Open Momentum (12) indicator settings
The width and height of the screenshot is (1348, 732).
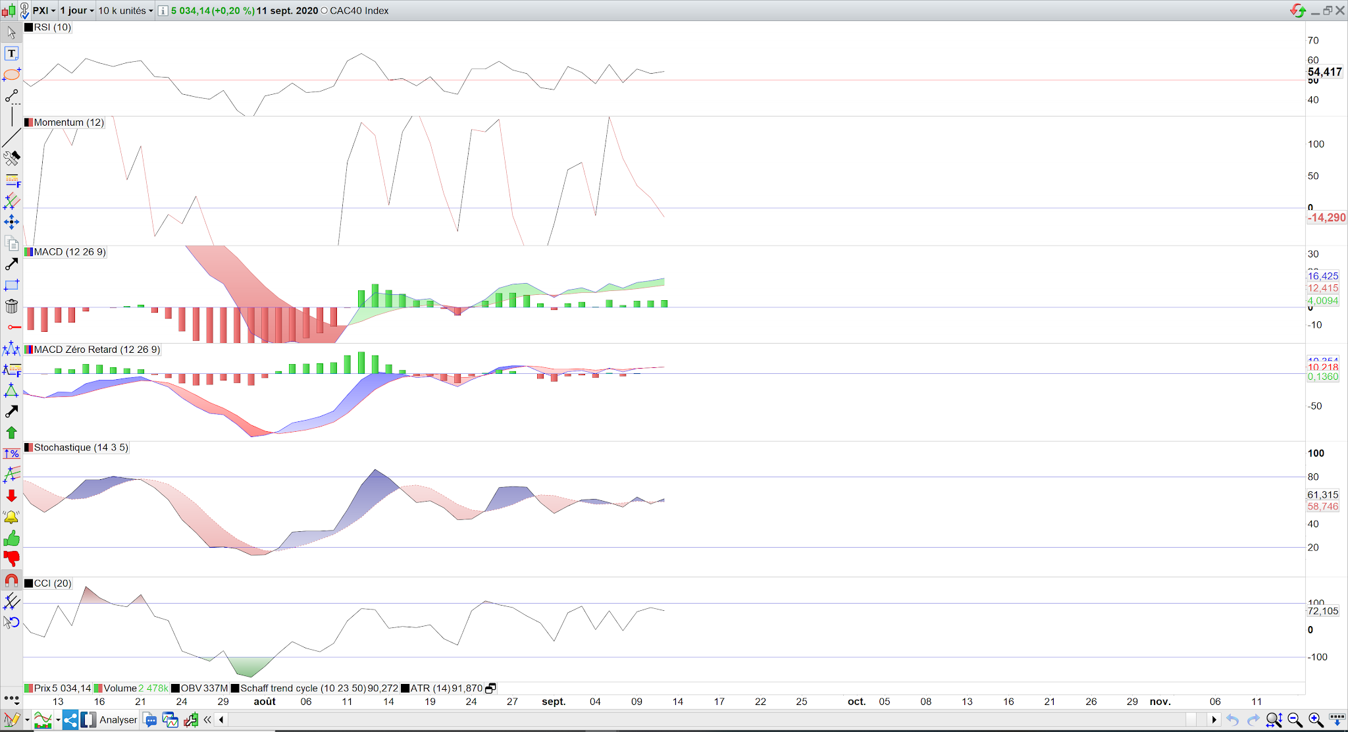64,122
